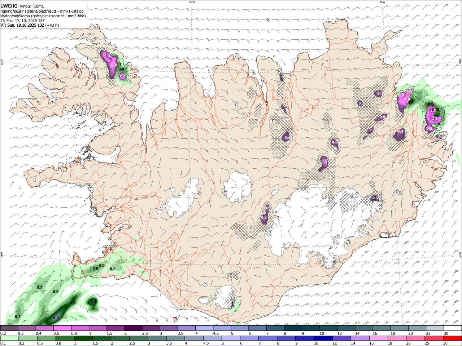Viewport: 462px width, 346px height.
Task: Click the 30 label in the snow legend row
Action: pos(446,333)
